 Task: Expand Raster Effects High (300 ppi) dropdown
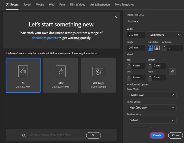tap(151, 107)
